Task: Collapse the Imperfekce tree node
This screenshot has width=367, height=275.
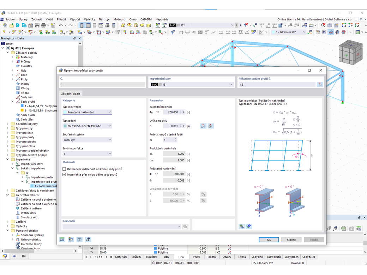Action: coord(7,159)
